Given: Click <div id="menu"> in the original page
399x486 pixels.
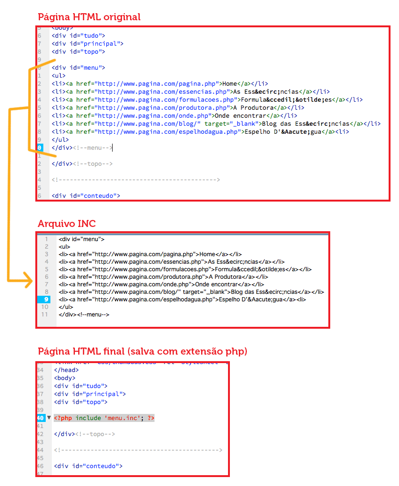Looking at the screenshot, I should coord(79,67).
